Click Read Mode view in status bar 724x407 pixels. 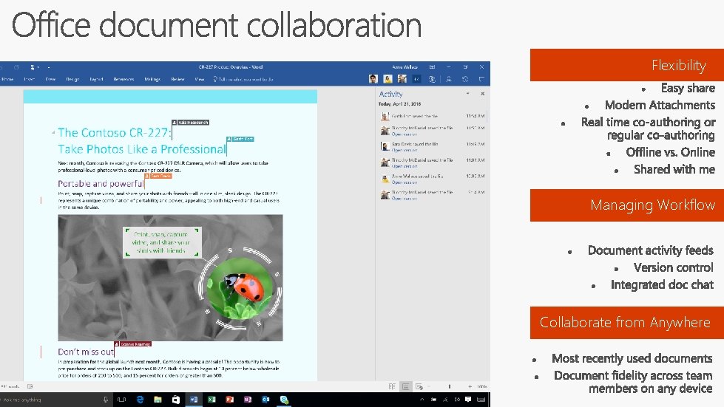coord(392,387)
